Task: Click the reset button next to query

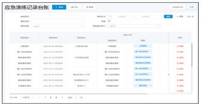Action: [180, 16]
